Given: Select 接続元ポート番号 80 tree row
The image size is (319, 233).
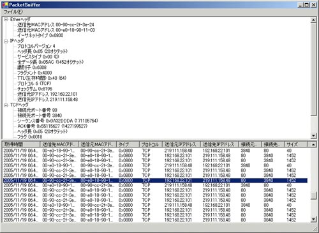Looking at the screenshot, I should [x=37, y=110].
